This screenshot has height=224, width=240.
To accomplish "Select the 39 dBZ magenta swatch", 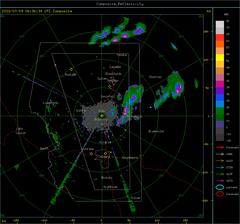I will [x=220, y=84].
